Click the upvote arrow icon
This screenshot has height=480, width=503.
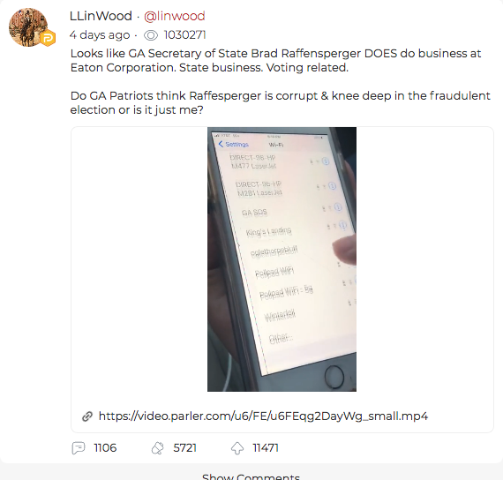click(x=237, y=448)
